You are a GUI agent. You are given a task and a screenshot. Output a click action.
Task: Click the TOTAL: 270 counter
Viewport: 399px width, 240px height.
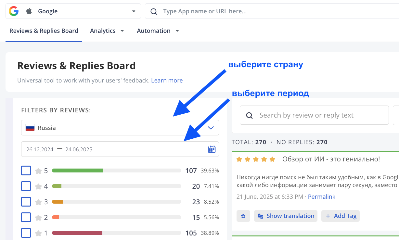(249, 142)
